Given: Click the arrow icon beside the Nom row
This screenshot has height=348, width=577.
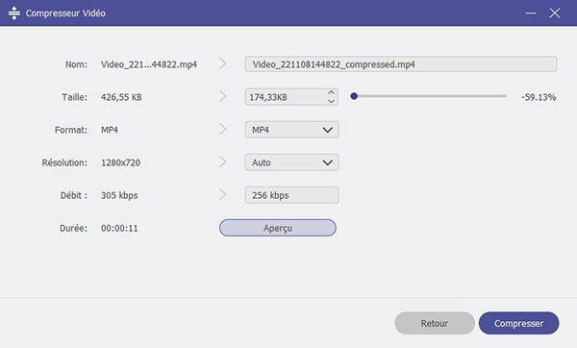Looking at the screenshot, I should tap(223, 63).
